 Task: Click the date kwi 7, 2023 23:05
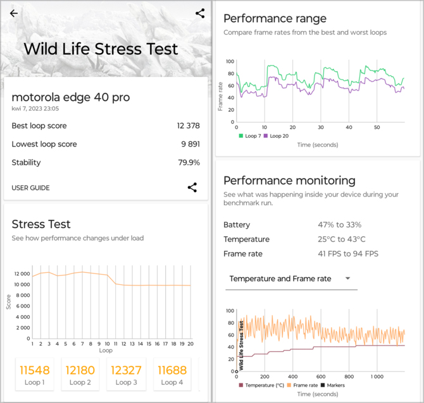35,109
